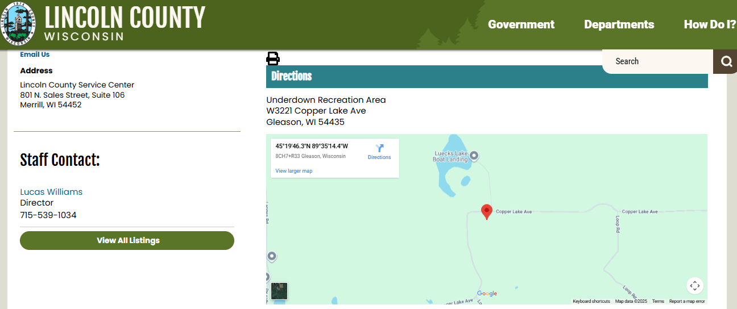Click the Merrill, WI 54452 text

click(51, 105)
